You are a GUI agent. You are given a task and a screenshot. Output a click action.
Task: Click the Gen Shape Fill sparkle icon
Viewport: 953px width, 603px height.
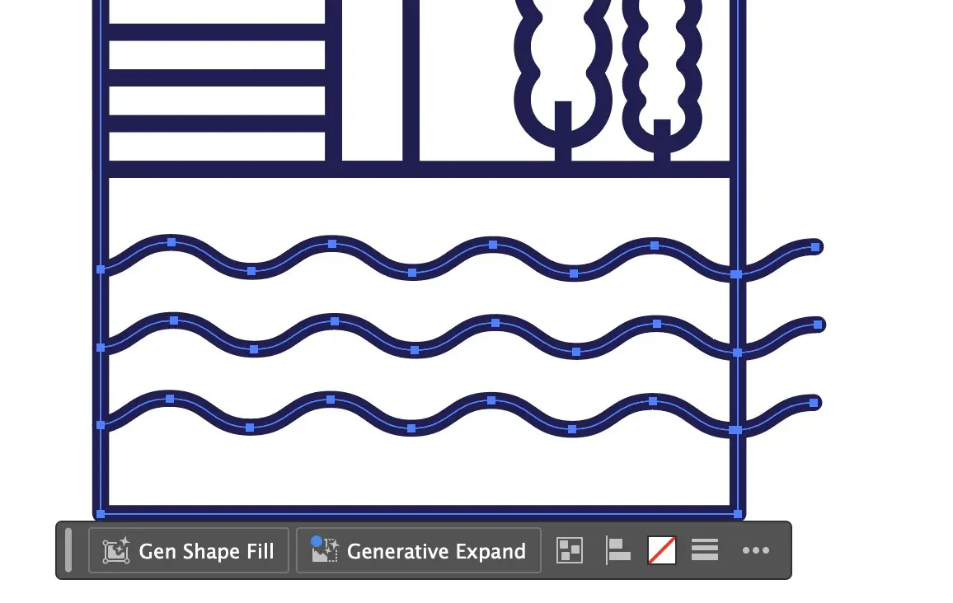[x=115, y=550]
